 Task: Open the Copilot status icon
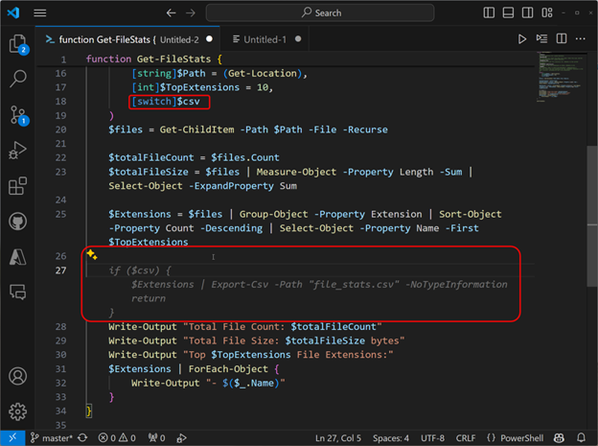(560, 438)
